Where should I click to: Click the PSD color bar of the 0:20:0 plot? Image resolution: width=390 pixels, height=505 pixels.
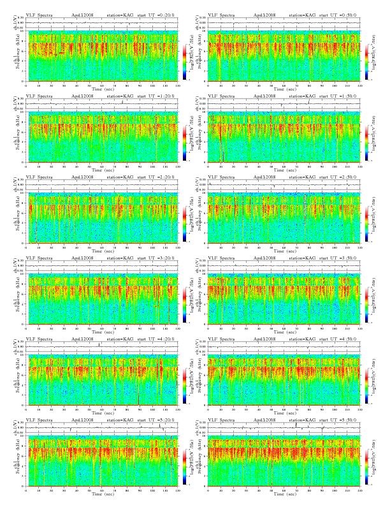point(184,62)
